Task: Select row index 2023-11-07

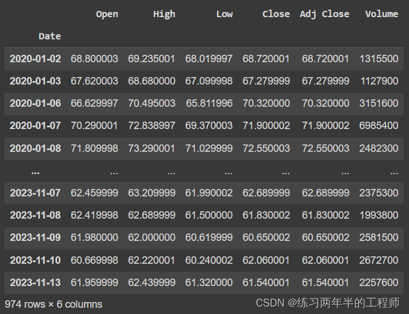Action: [35, 193]
